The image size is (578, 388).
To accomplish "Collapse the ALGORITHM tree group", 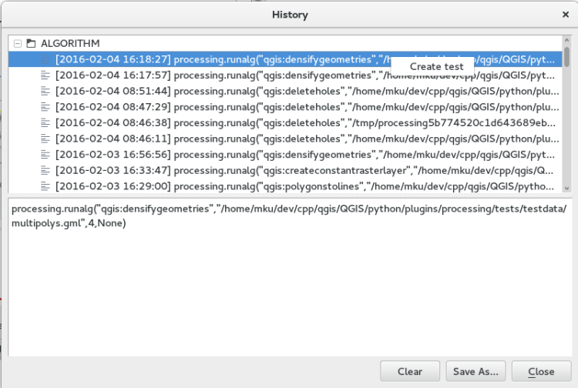I will tap(17, 44).
